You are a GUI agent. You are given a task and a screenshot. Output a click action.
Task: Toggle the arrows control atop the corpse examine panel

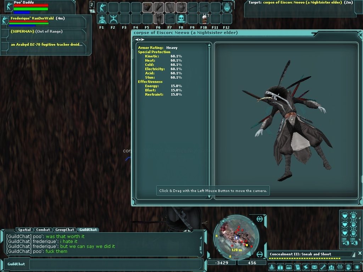[140, 40]
